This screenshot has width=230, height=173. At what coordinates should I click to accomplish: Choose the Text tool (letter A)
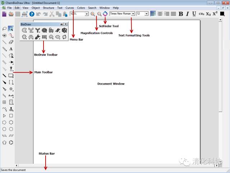(11, 49)
